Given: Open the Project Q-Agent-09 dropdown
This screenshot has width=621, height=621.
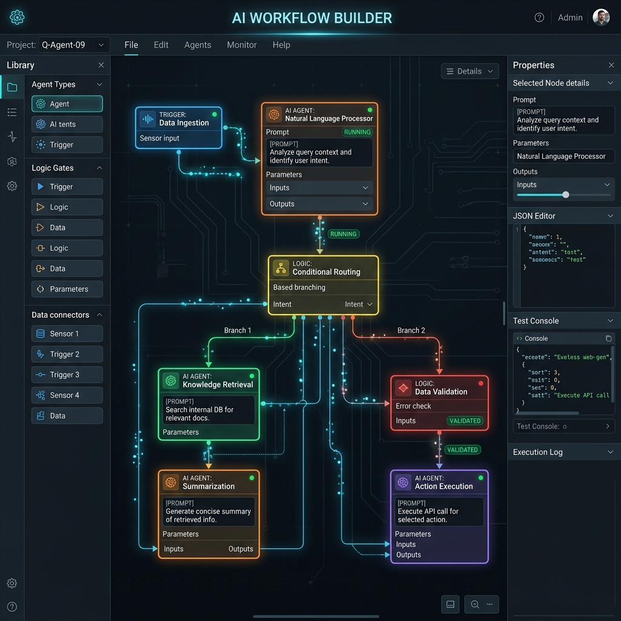Looking at the screenshot, I should tap(73, 45).
